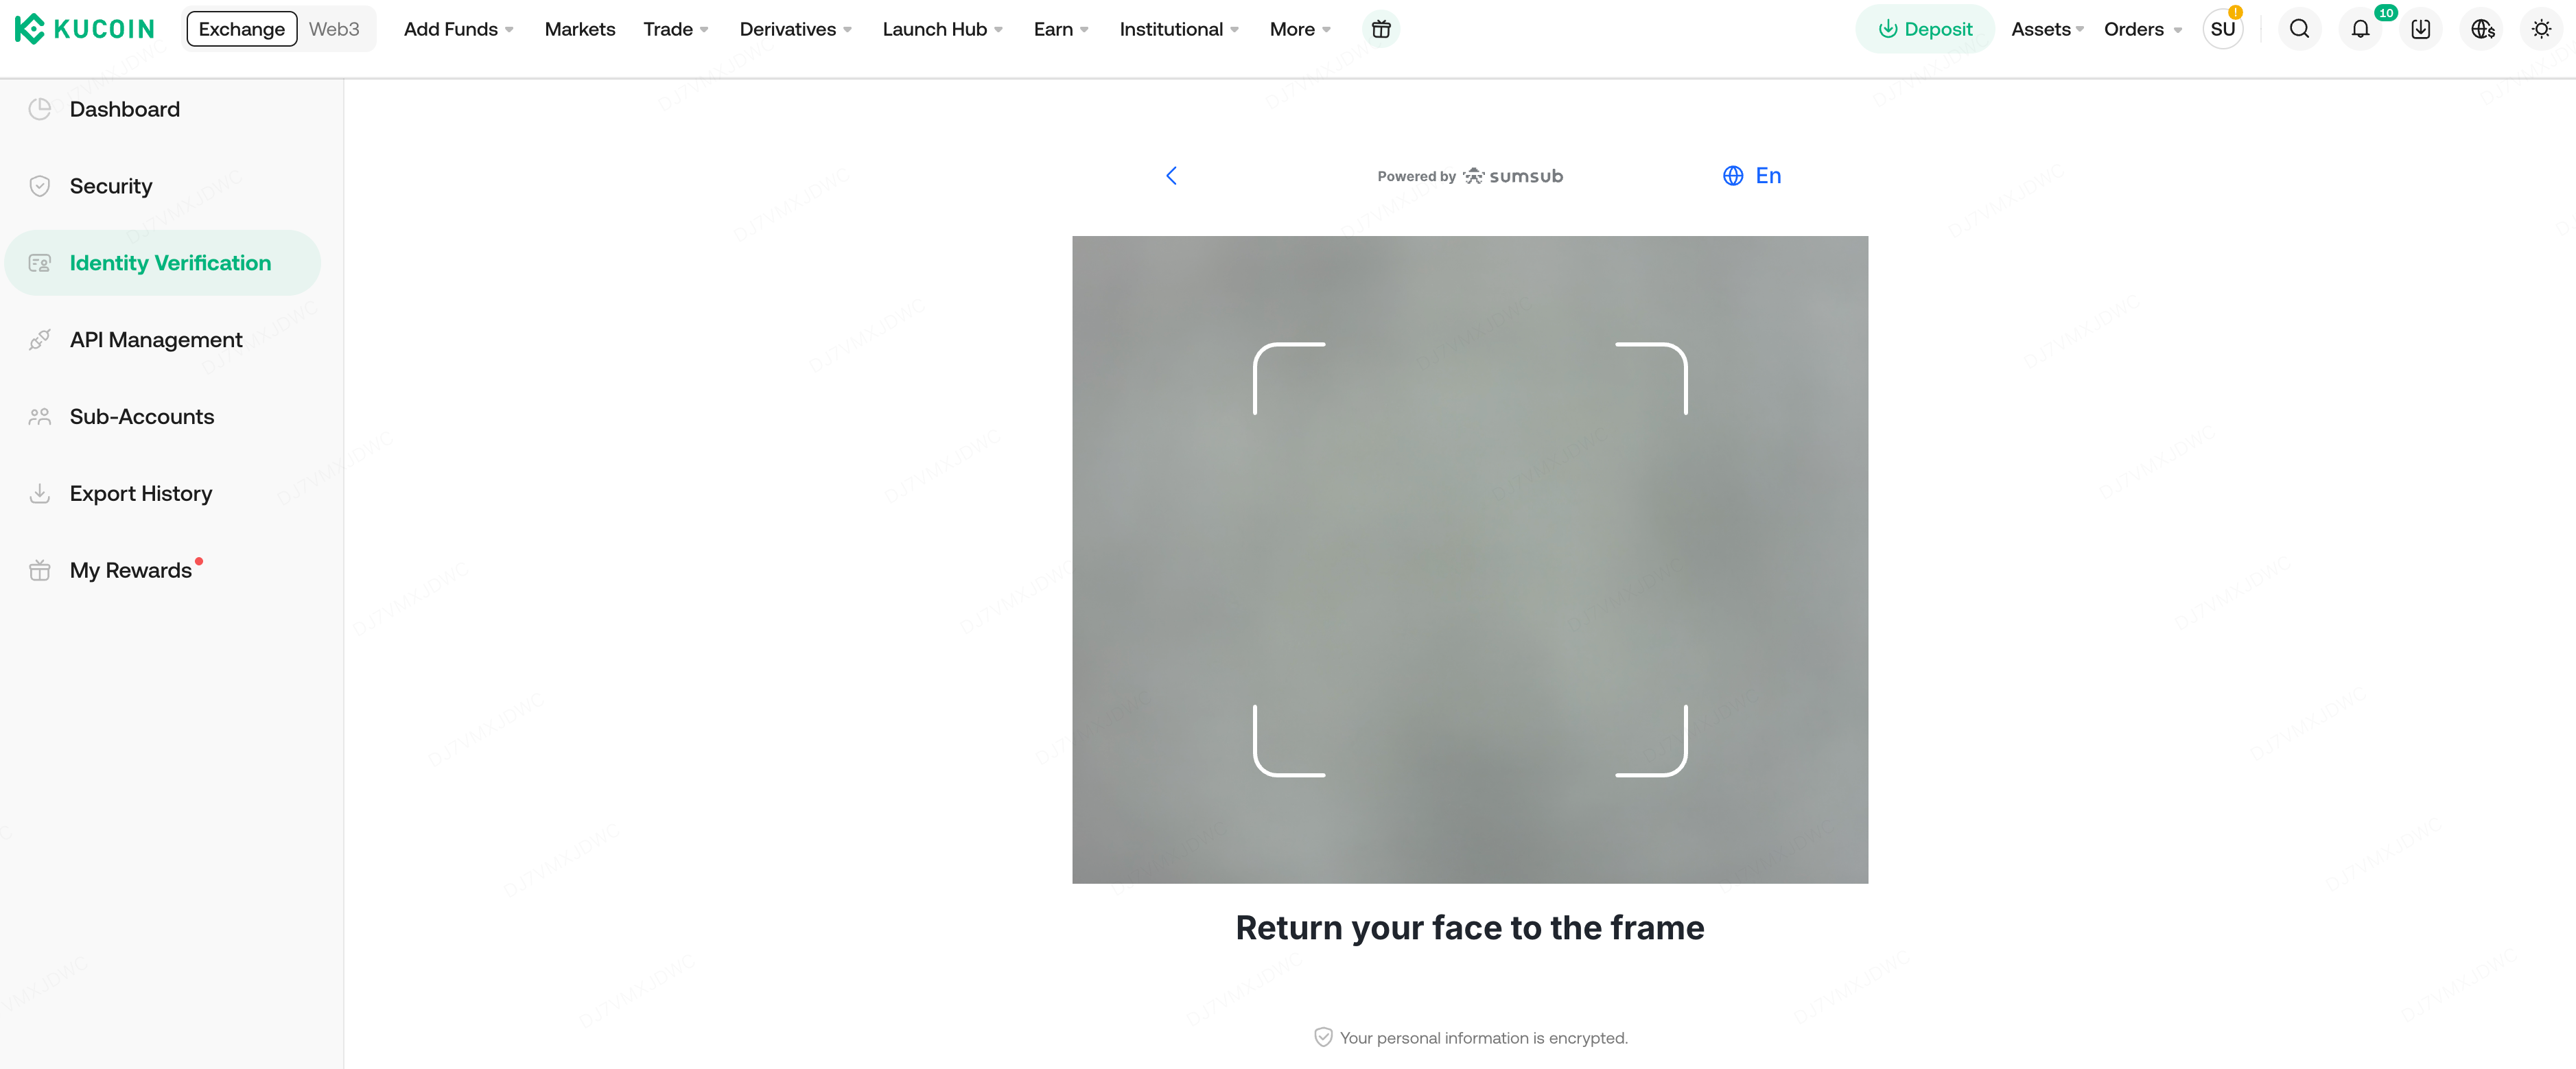Screen dimensions: 2576x1069
Task: Open the search magnifier icon
Action: [x=2299, y=29]
